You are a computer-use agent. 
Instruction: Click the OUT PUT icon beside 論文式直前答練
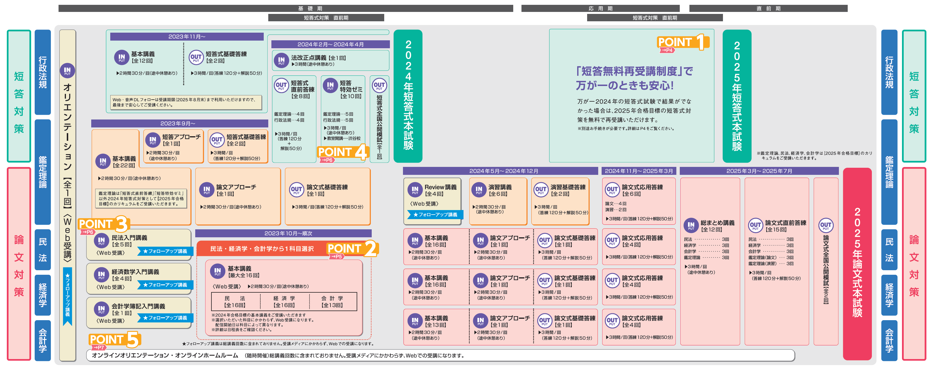pyautogui.click(x=755, y=226)
